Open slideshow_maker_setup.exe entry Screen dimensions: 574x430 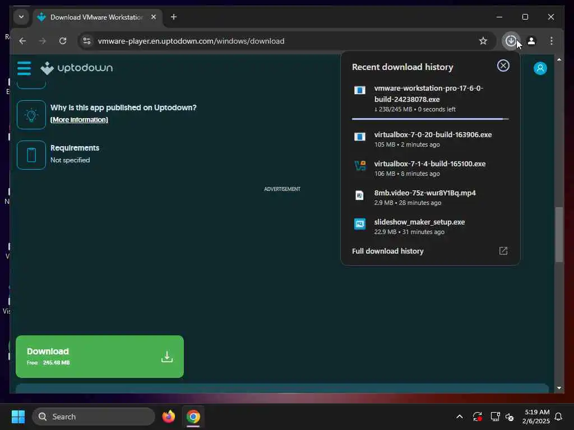point(430,227)
